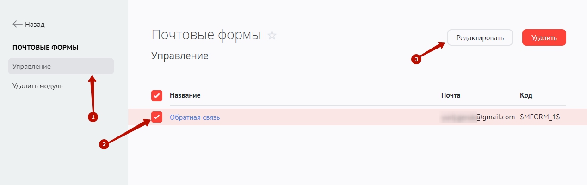Click the red circle marker numbered 1
The image size is (587, 185).
tap(93, 117)
